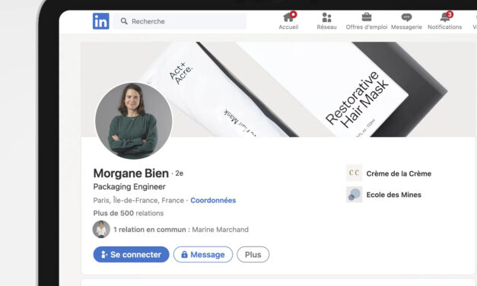Click the Se connecter button
Image resolution: width=477 pixels, height=286 pixels.
pyautogui.click(x=131, y=254)
